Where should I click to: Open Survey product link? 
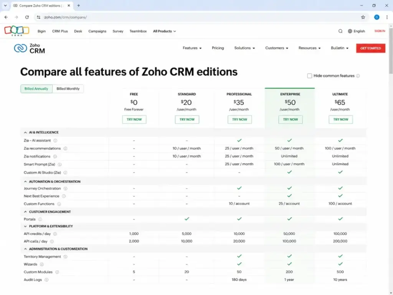coord(118,31)
